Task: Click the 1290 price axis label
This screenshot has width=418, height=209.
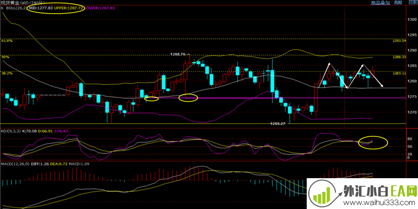Action: click(412, 50)
